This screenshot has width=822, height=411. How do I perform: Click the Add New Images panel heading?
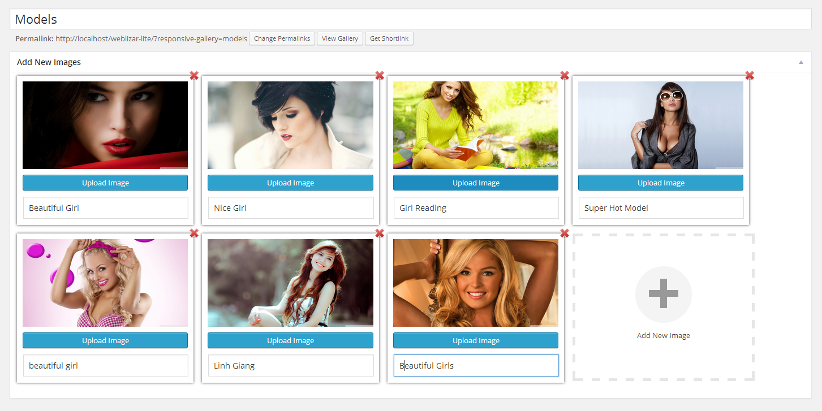(x=49, y=62)
